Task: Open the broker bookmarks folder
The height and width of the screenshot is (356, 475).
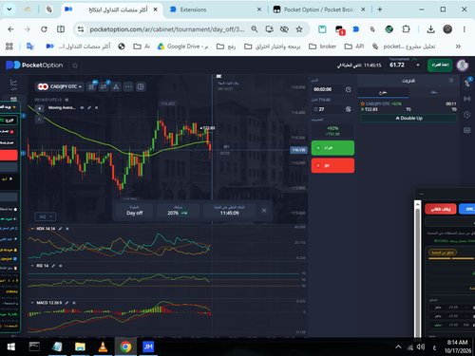Action: click(x=322, y=47)
